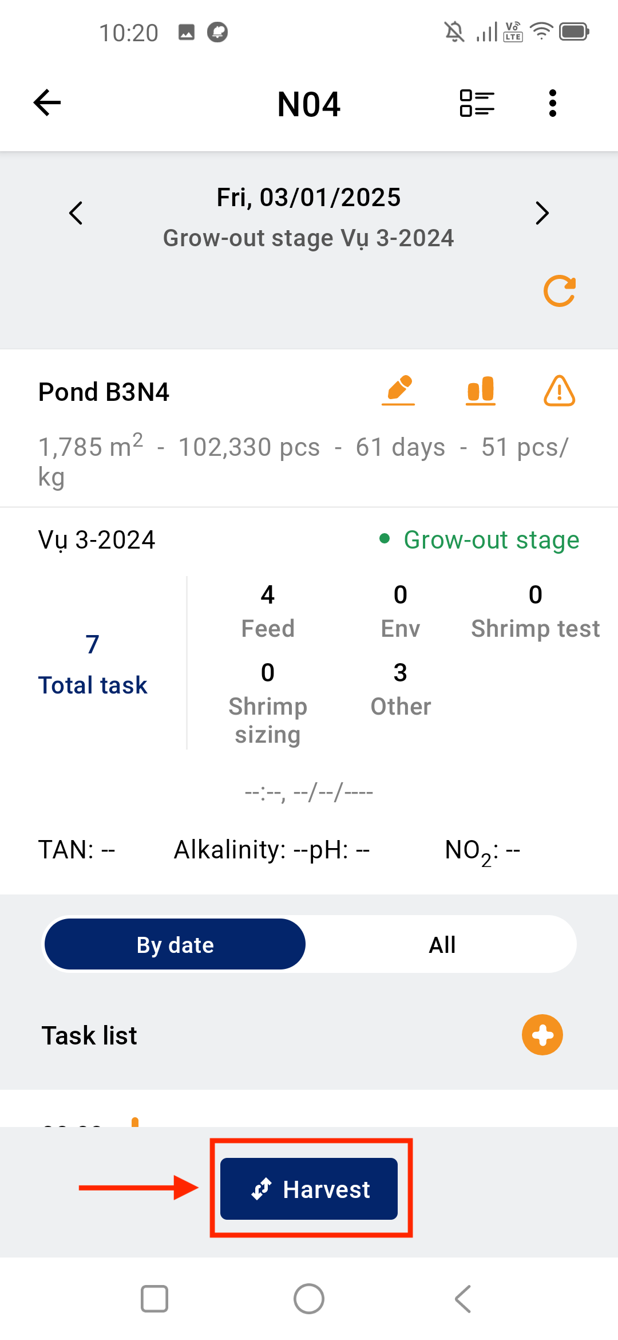Viewport: 618px width, 1340px height.
Task: Open the warning alert triangle icon
Action: 559,391
